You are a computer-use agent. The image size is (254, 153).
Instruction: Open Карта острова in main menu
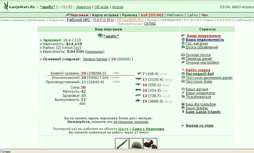105,15
